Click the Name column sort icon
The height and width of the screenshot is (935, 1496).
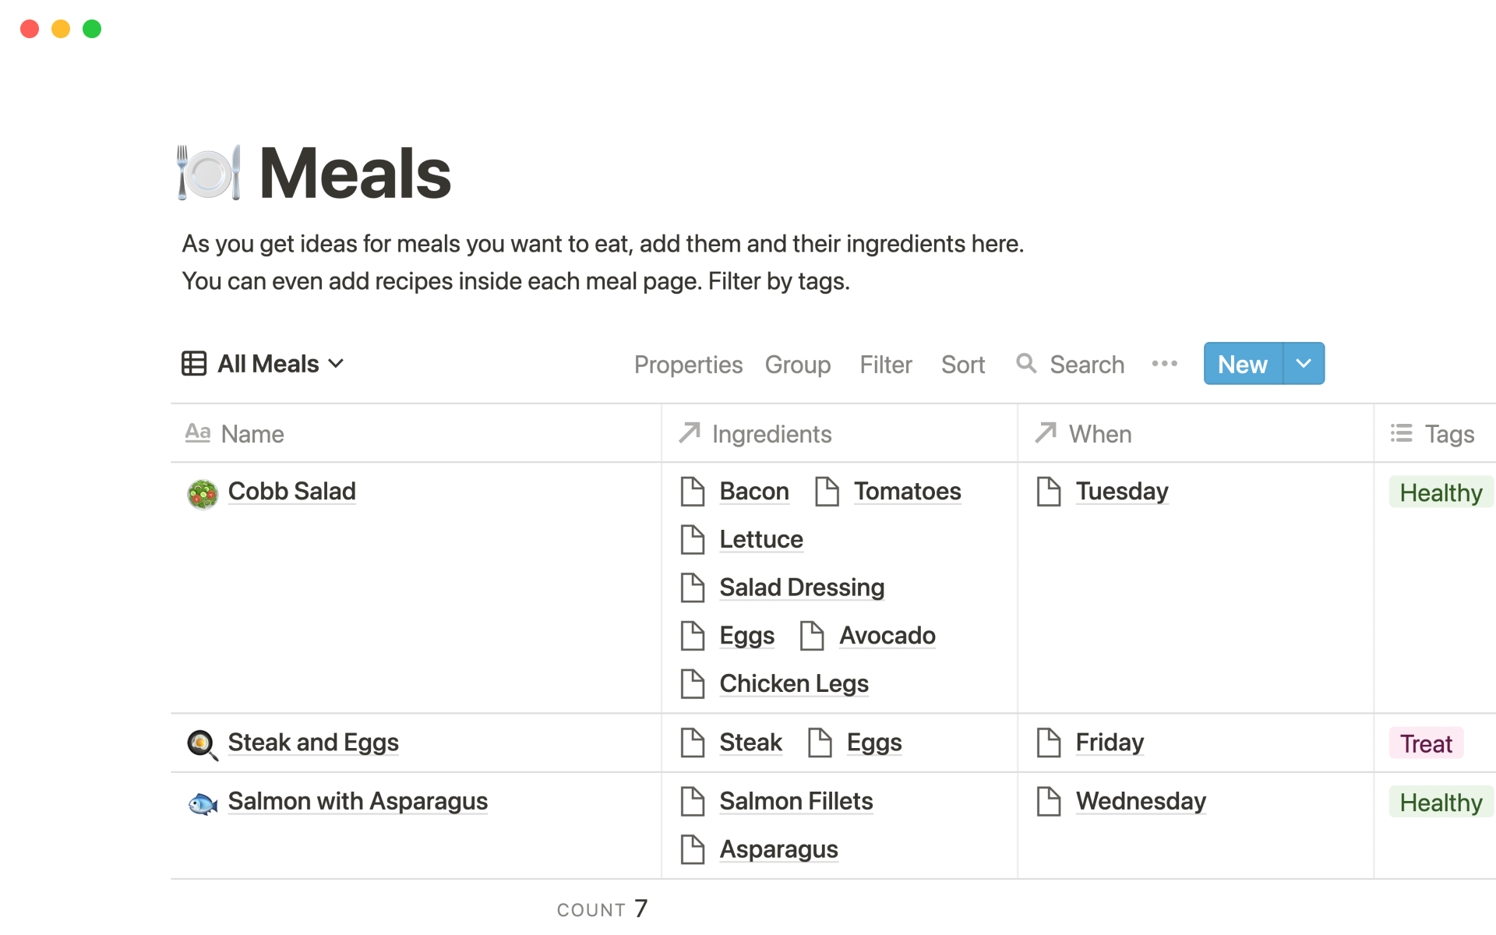tap(196, 433)
